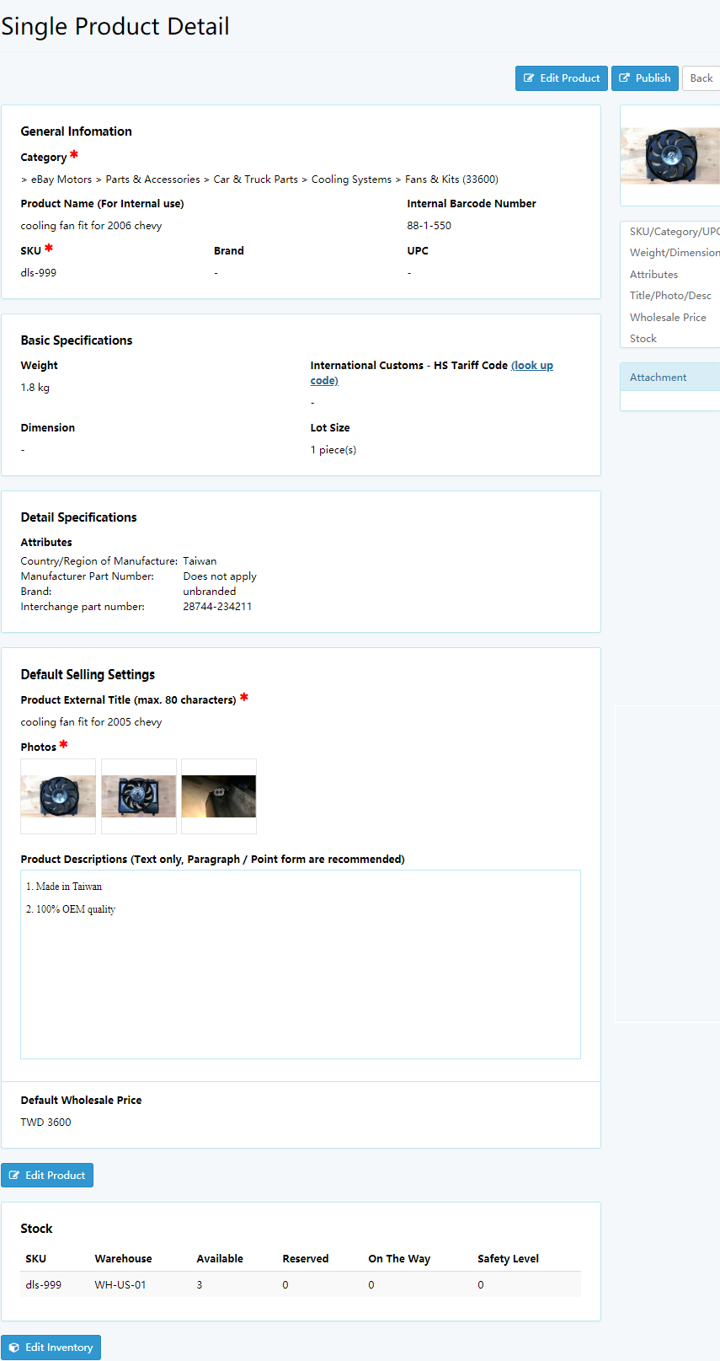The image size is (720, 1361).
Task: Go back using the Back button
Action: point(701,78)
